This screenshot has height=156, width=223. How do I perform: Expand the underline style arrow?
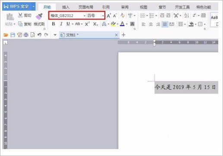[x=73, y=24]
